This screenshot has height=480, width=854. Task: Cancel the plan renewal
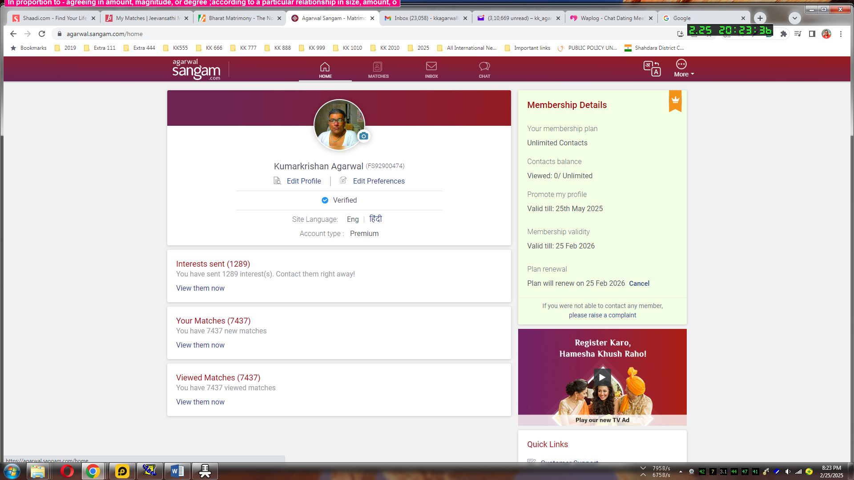pos(639,284)
